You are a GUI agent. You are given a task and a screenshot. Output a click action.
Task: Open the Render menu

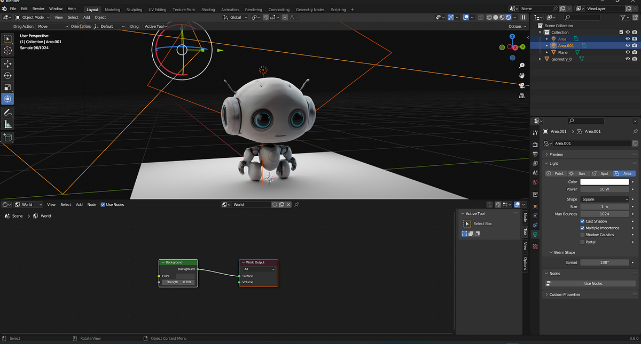38,9
